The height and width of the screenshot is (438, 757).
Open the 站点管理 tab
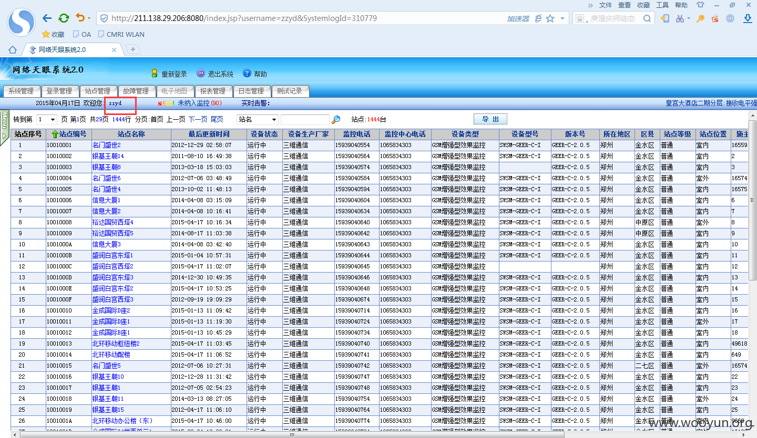(98, 91)
